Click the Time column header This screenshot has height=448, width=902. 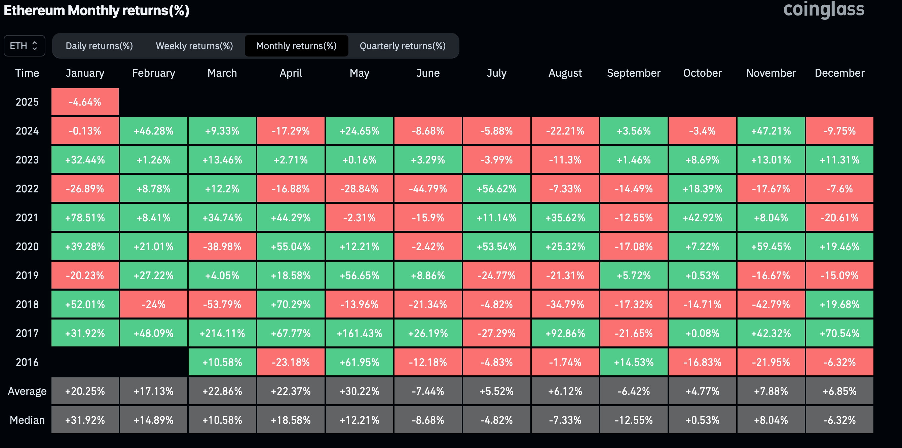pyautogui.click(x=27, y=73)
